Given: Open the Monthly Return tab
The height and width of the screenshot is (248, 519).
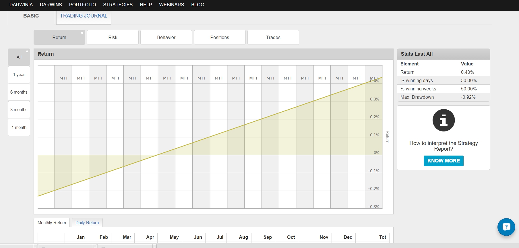Looking at the screenshot, I should (52, 223).
